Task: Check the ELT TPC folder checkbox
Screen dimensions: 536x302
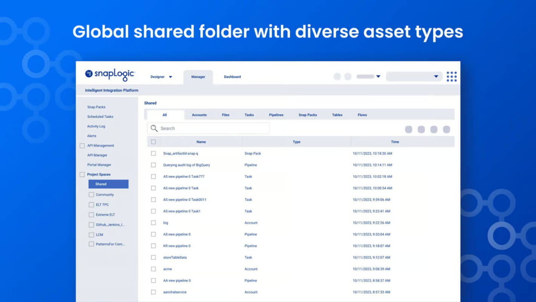Action: (x=91, y=205)
